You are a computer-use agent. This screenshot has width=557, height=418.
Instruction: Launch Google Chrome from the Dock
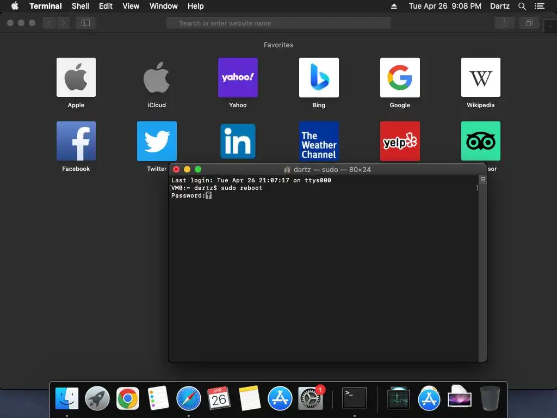127,398
